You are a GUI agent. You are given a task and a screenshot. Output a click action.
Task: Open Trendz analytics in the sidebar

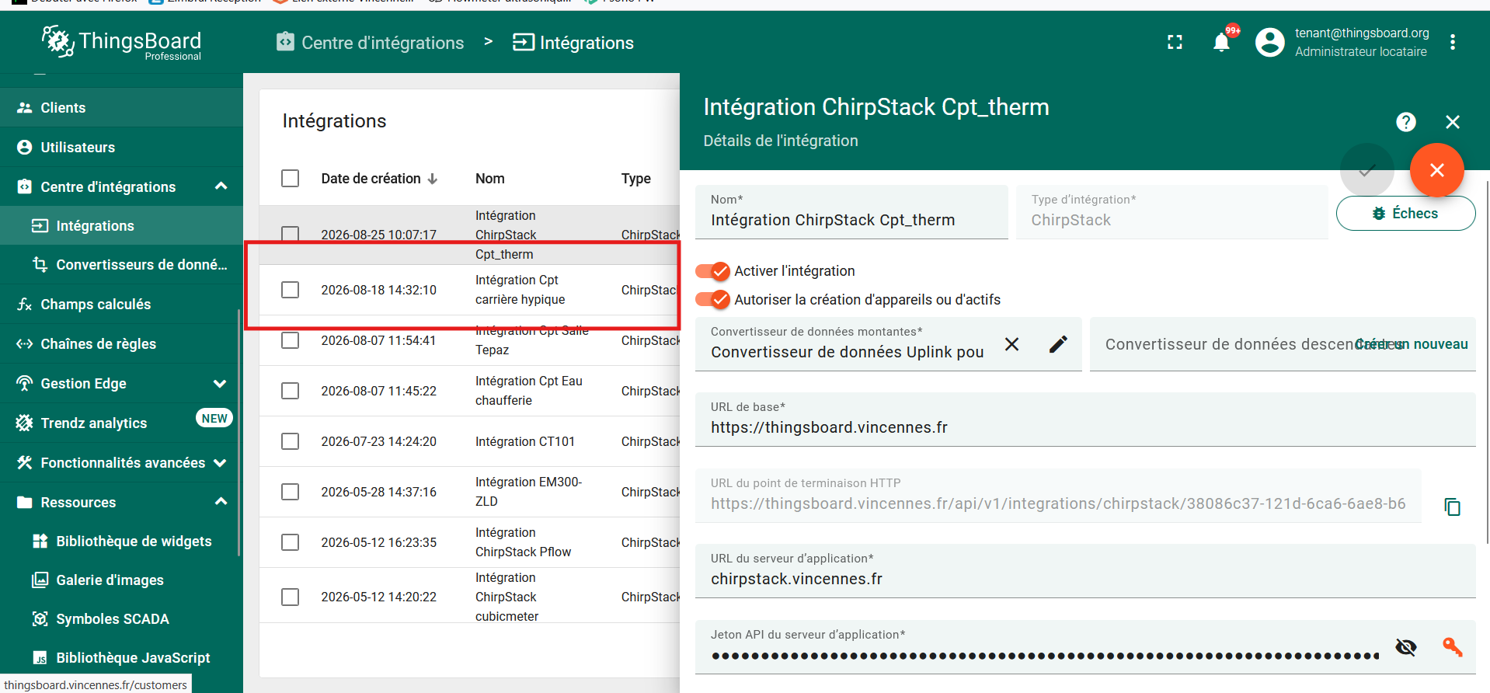[x=121, y=423]
